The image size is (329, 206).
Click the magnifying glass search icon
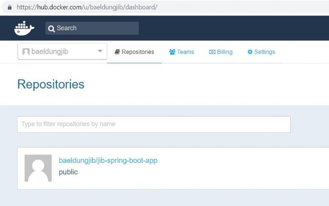pyautogui.click(x=51, y=29)
